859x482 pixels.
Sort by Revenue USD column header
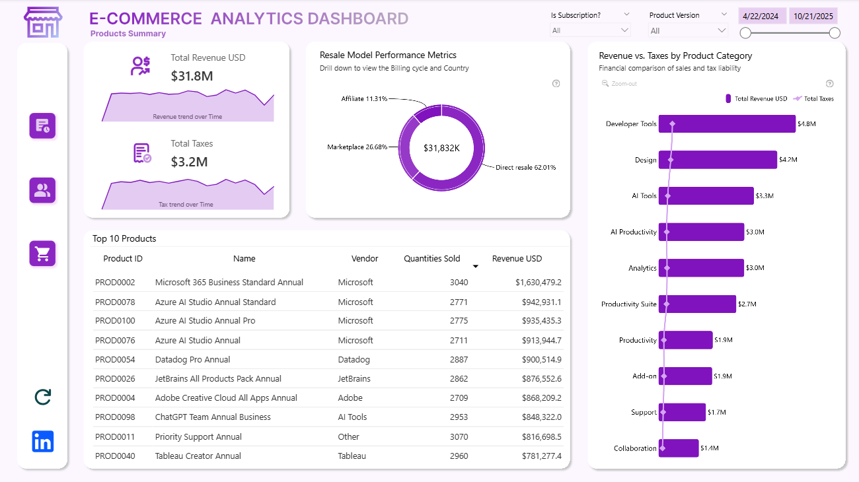(517, 259)
